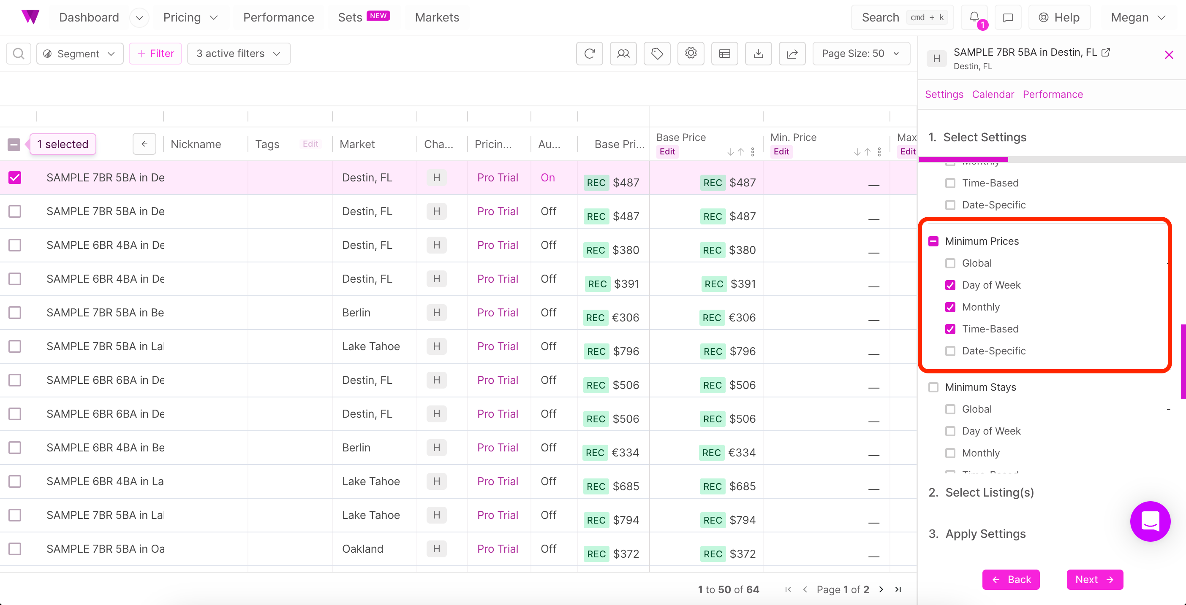Check Date-Specific under Minimum Prices

point(950,351)
